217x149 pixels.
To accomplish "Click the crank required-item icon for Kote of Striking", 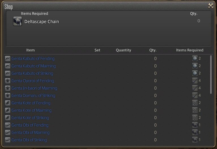I will [195, 118].
